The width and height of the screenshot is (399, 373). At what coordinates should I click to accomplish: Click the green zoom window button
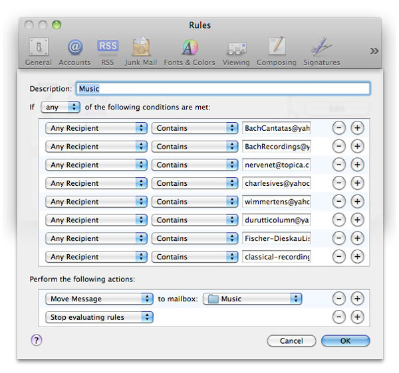point(57,25)
